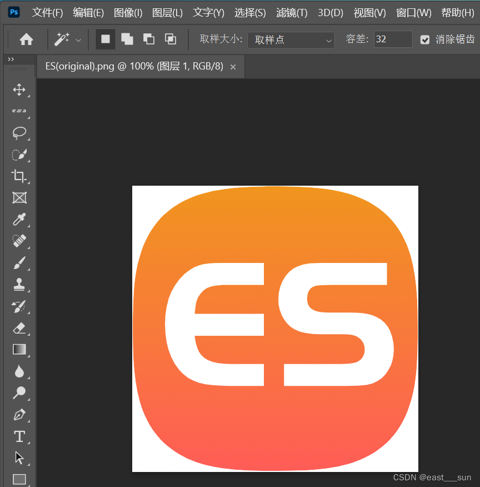Click the Home icon in options bar
Image resolution: width=480 pixels, height=487 pixels.
tap(26, 39)
